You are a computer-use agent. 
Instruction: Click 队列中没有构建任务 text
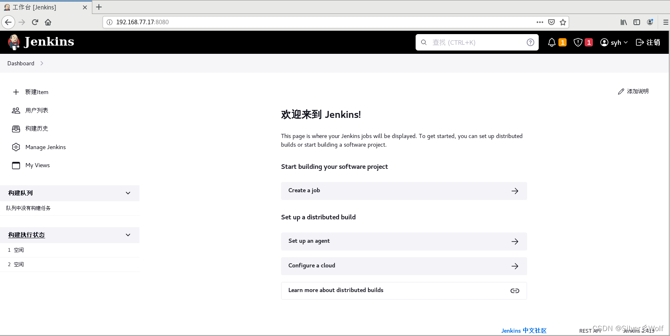coord(28,208)
